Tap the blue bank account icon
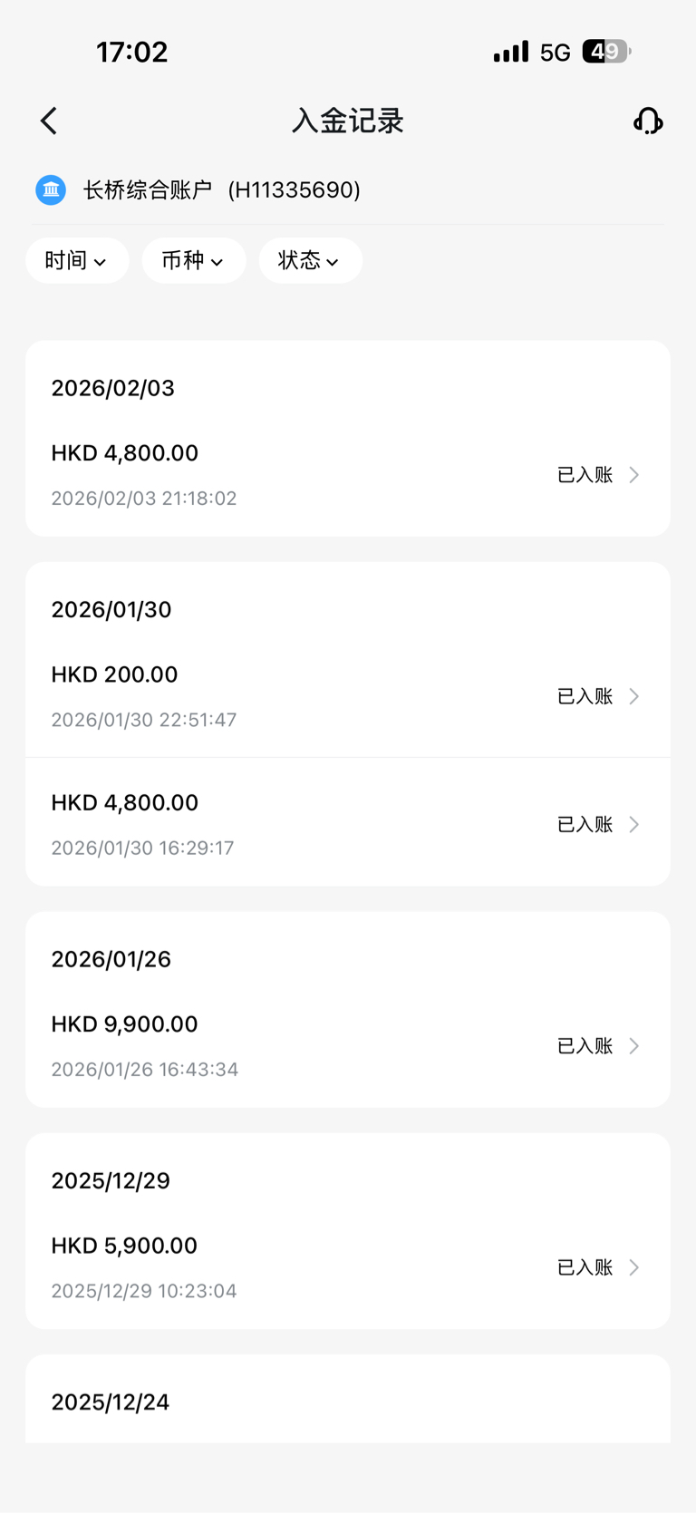The image size is (696, 1513). pos(51,190)
